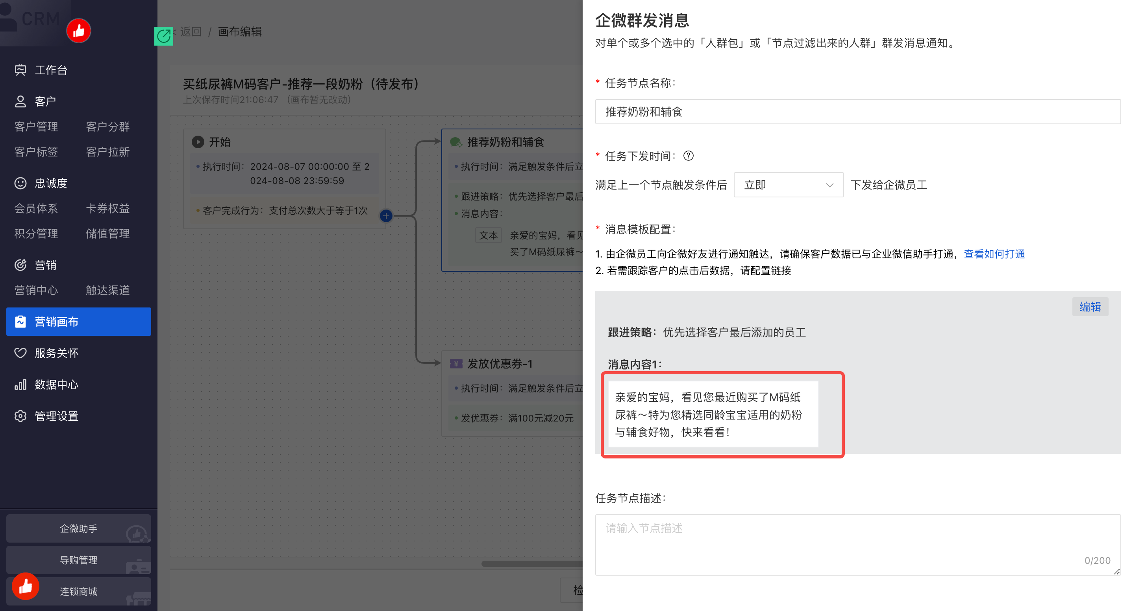This screenshot has width=1133, height=611.
Task: Click the 任务节点名称 input field
Action: click(x=858, y=112)
